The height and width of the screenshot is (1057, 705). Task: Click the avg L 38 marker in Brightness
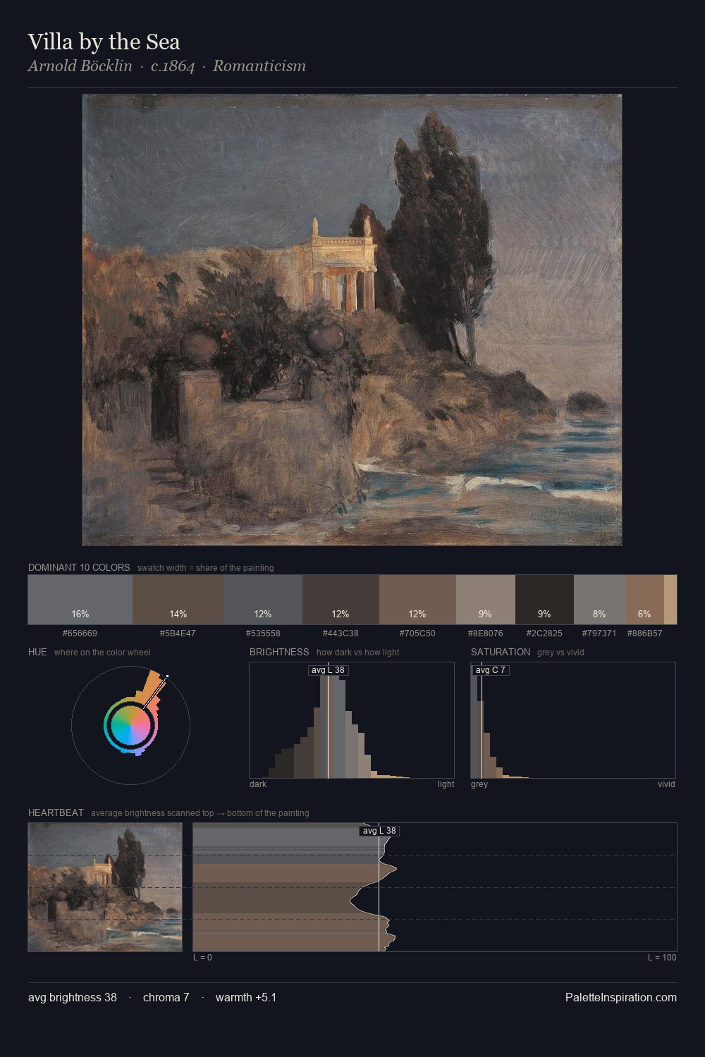[328, 670]
